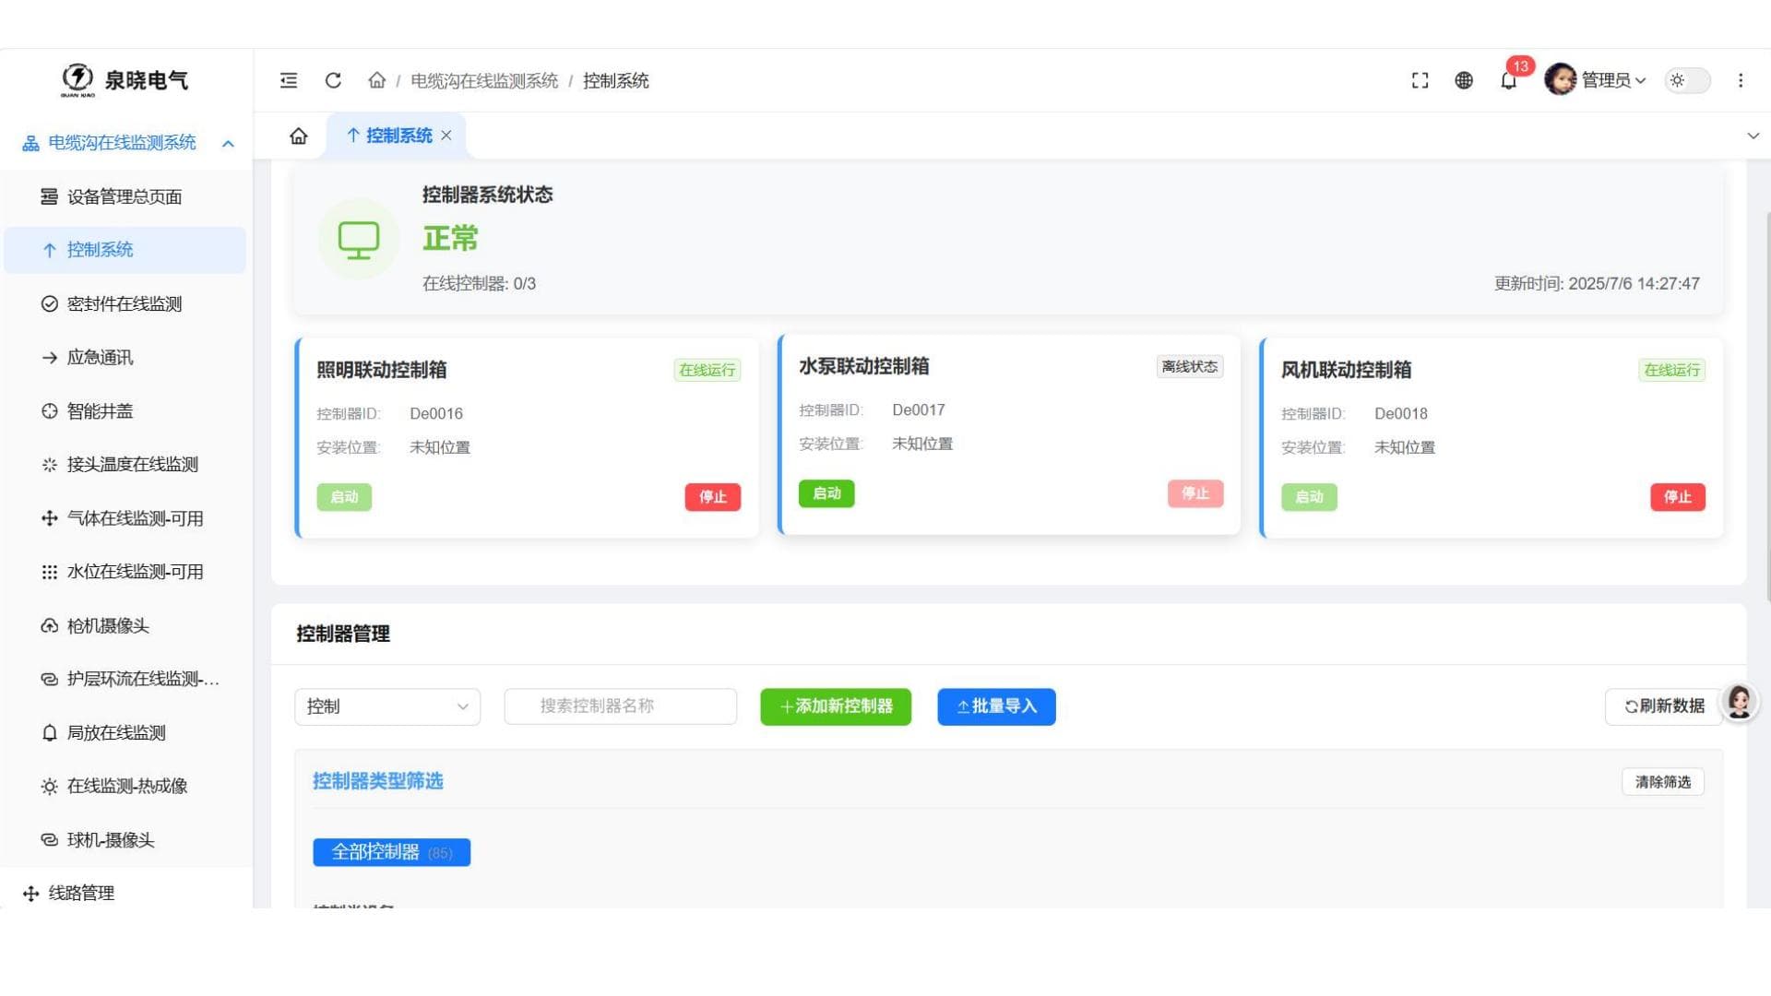Click the 气体在线监测-可用 icon
1771x996 pixels.
tap(49, 518)
